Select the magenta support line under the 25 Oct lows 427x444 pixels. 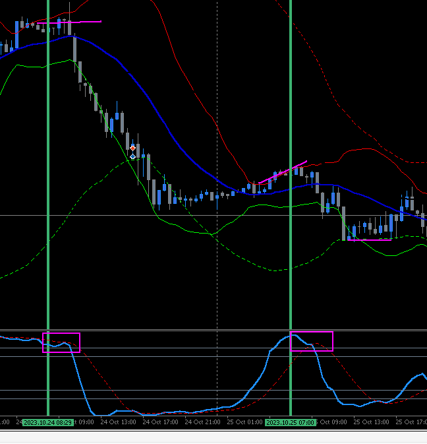[x=369, y=240]
